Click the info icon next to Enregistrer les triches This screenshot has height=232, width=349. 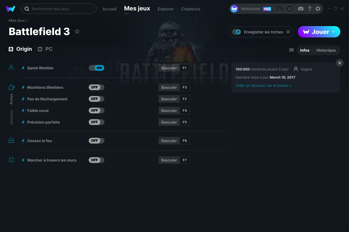[288, 32]
